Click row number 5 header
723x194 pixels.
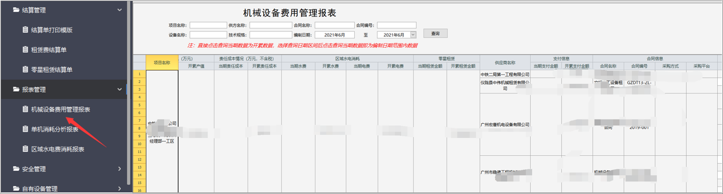click(139, 105)
